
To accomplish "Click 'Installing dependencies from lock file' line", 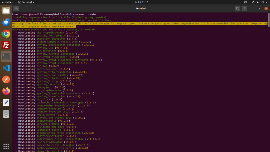I will 59,17.
